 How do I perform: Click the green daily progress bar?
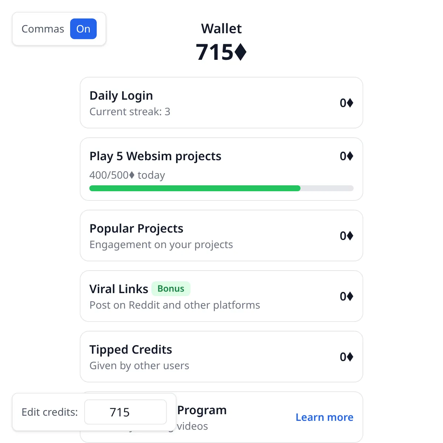pyautogui.click(x=195, y=188)
